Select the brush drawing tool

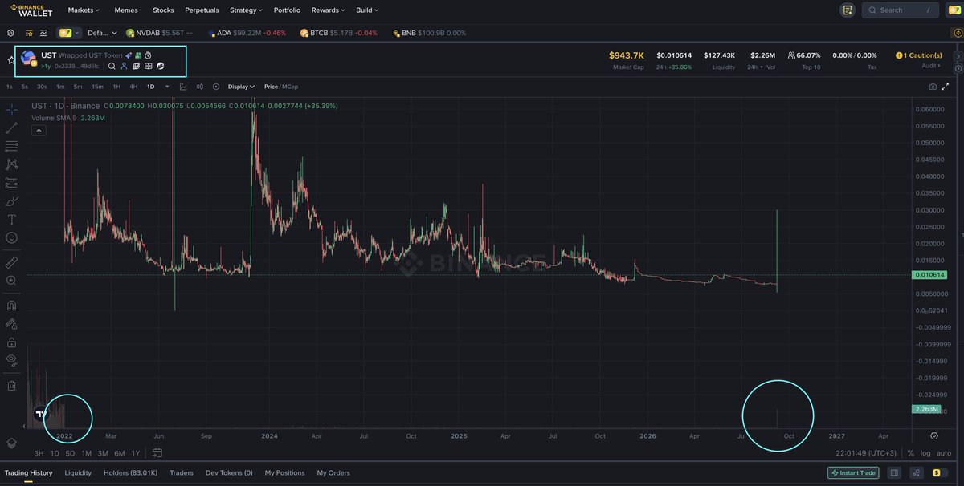[11, 201]
